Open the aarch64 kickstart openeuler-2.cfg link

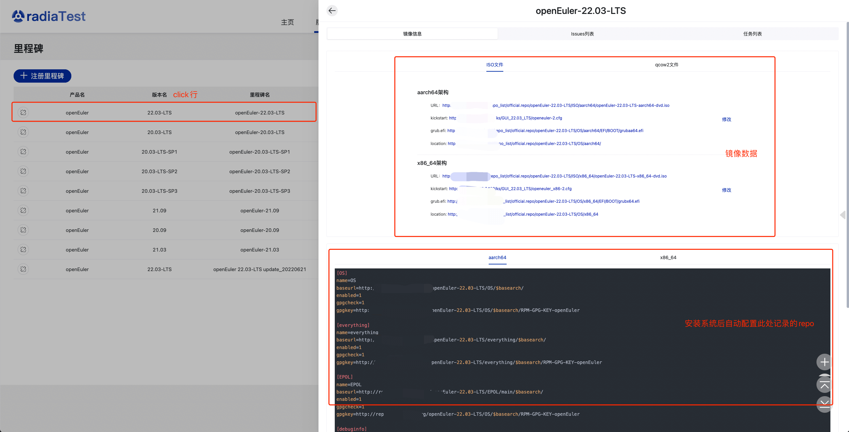pos(529,118)
